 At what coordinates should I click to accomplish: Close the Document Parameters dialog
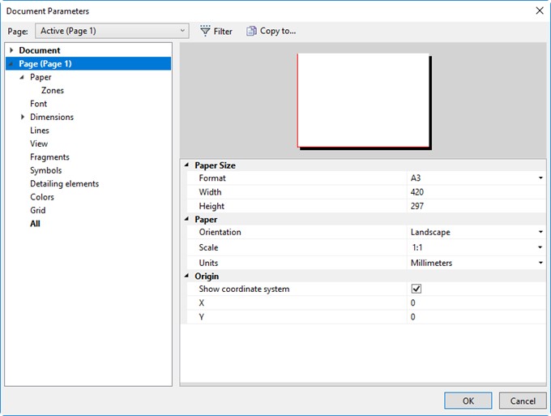coord(539,11)
